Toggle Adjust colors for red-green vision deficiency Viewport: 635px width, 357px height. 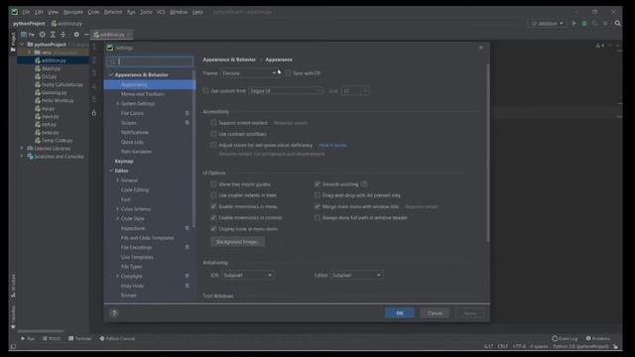pos(213,145)
